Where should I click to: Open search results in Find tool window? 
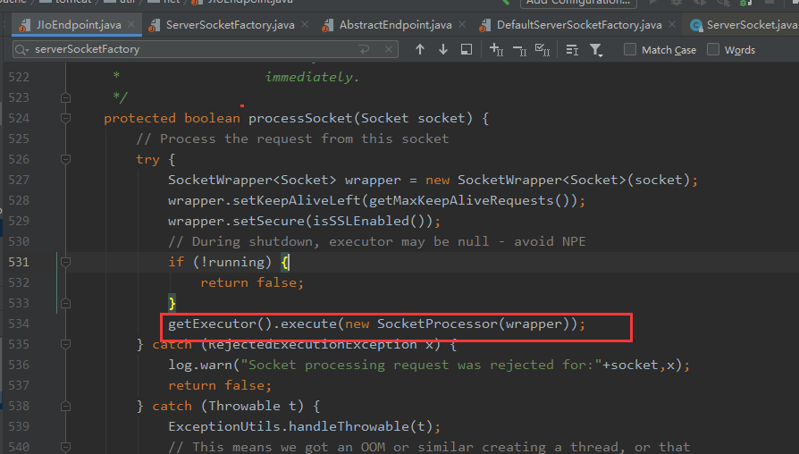467,49
